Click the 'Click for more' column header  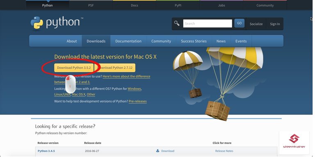click(222, 143)
